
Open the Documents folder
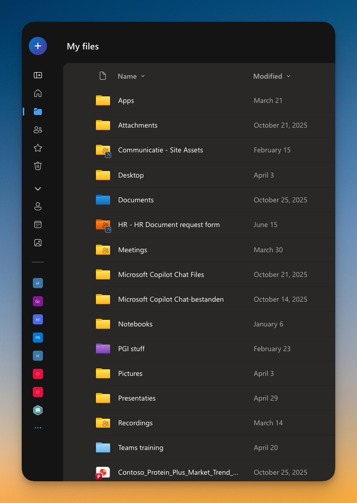pos(136,200)
